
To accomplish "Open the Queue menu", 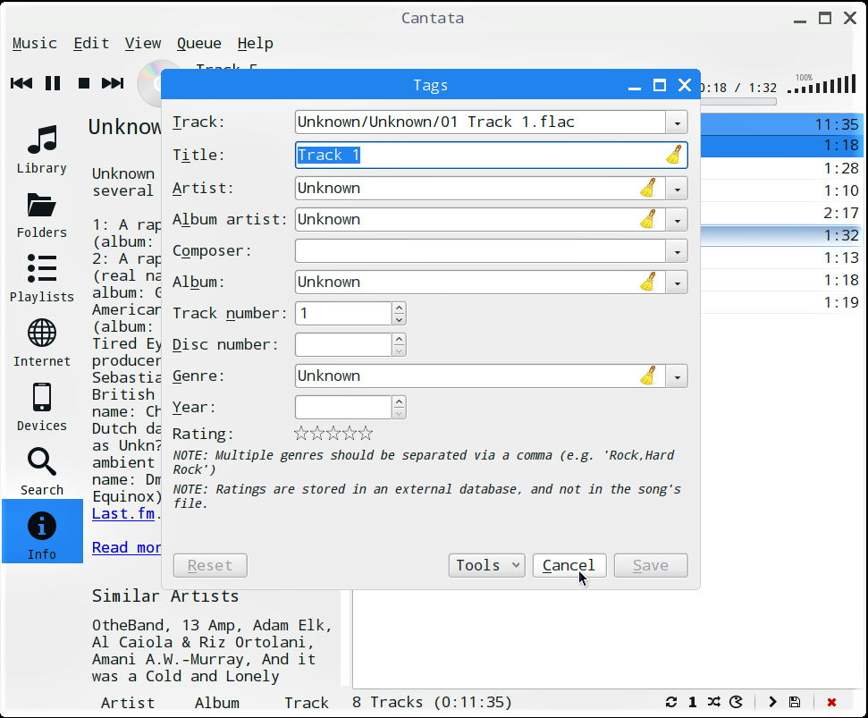I will (198, 43).
